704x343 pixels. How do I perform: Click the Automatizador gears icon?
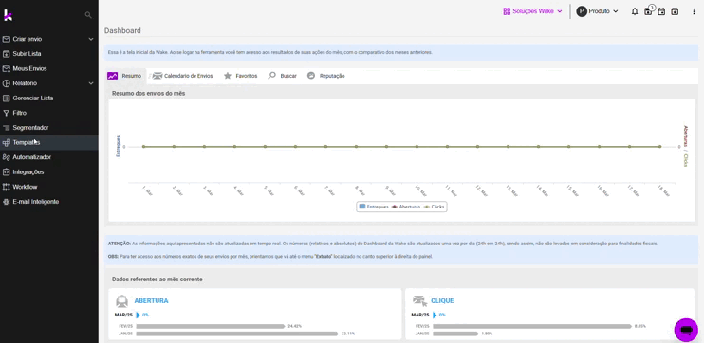coord(6,157)
